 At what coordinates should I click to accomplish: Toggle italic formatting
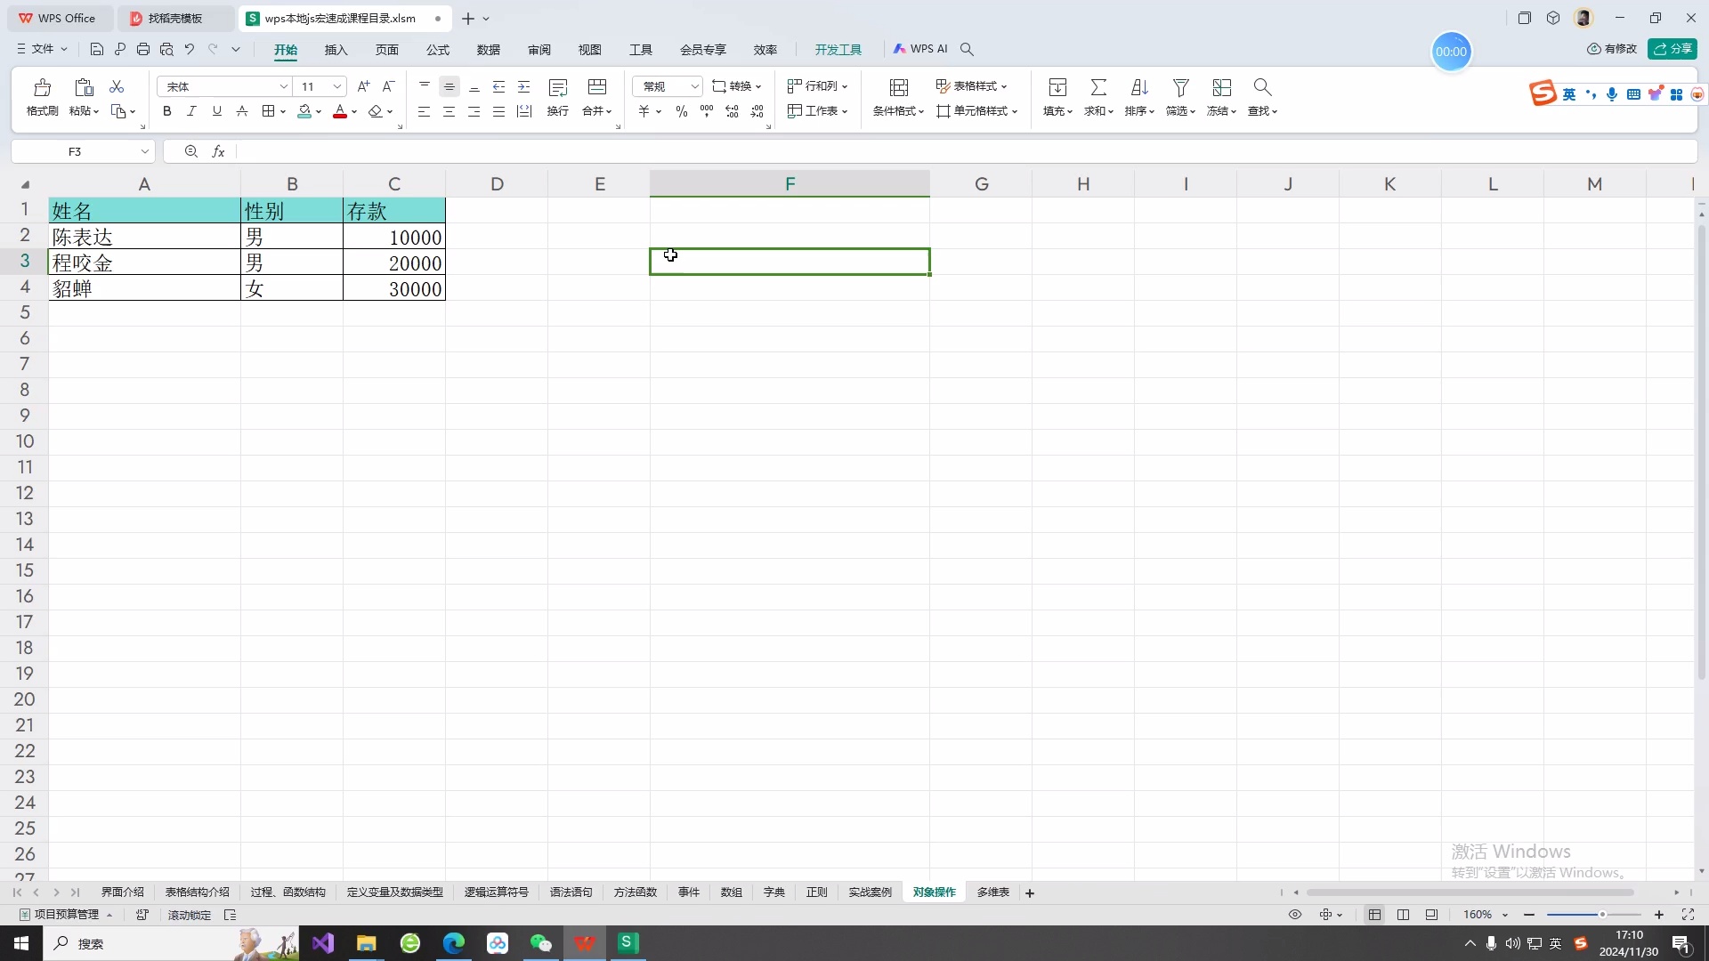tap(191, 111)
